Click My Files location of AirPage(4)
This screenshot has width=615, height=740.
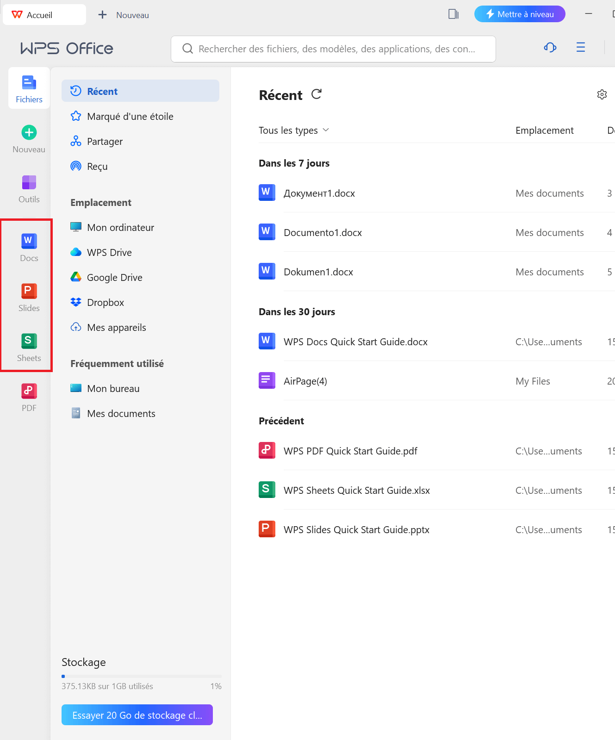tap(533, 381)
